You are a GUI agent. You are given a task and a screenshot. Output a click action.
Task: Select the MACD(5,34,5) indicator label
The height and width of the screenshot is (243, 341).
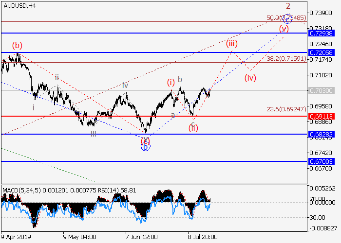point(28,189)
